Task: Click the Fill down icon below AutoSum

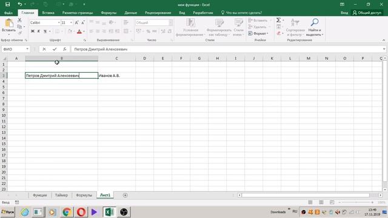Action: tap(279, 27)
